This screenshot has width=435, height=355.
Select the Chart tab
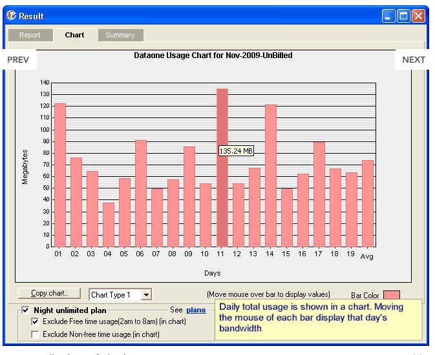pos(74,35)
